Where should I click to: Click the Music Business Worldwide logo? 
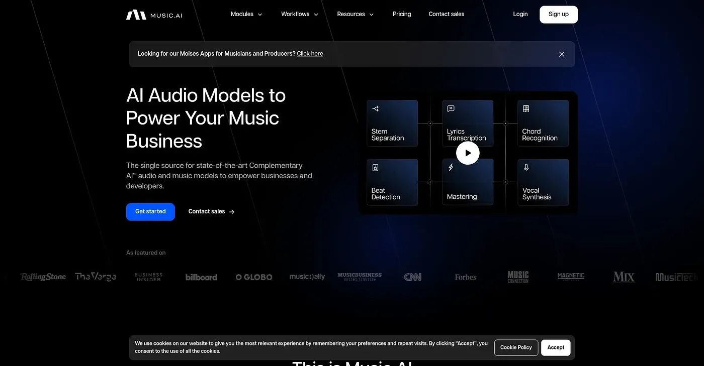tap(360, 277)
